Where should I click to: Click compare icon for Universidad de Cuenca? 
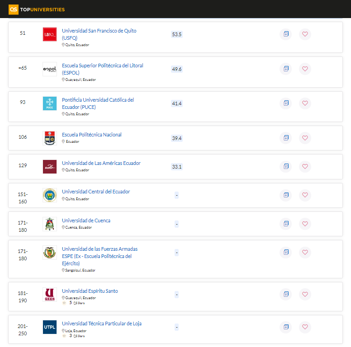(x=285, y=224)
